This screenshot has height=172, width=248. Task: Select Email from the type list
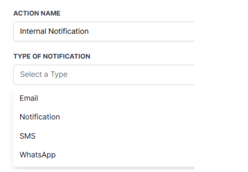click(29, 98)
